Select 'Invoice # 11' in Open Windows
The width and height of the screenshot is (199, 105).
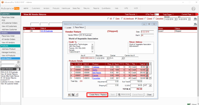pos(5,80)
